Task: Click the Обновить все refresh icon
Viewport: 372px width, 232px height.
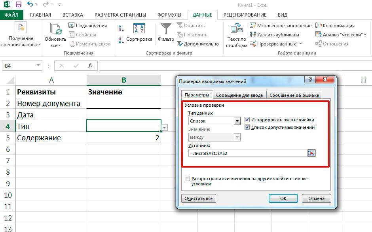Action: point(55,29)
